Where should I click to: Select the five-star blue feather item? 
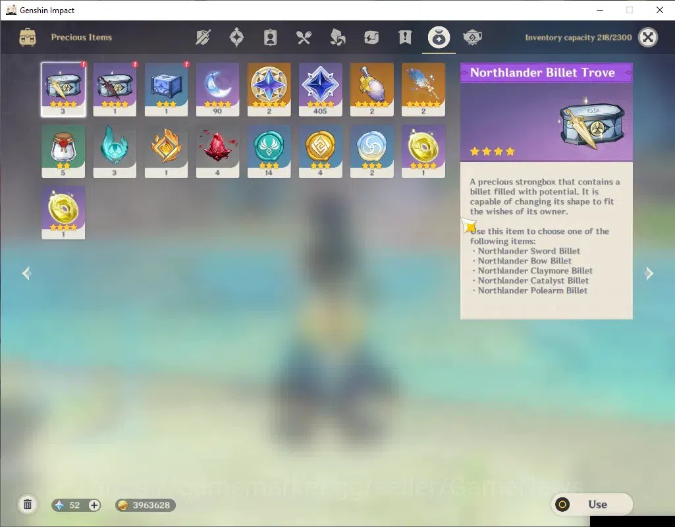[x=423, y=90]
